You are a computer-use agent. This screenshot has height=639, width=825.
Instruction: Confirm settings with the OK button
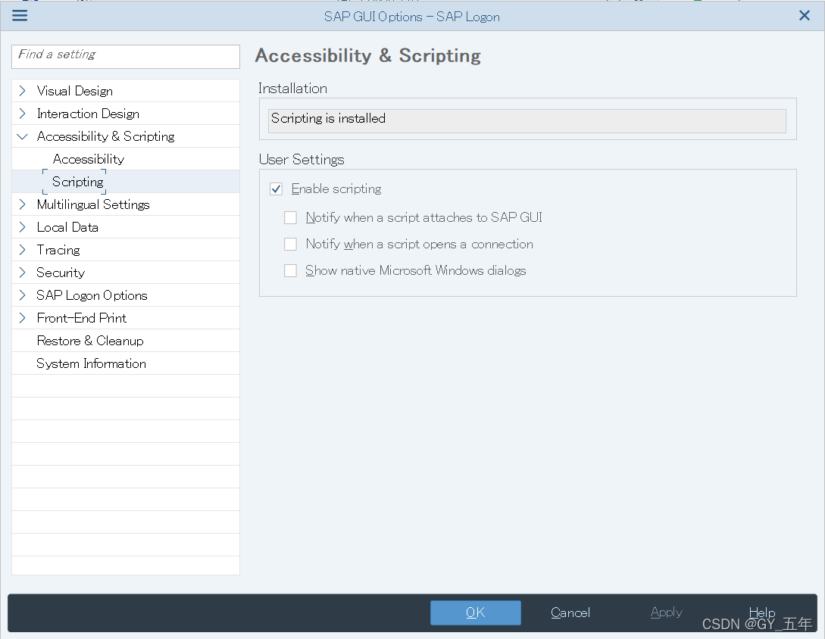point(475,613)
